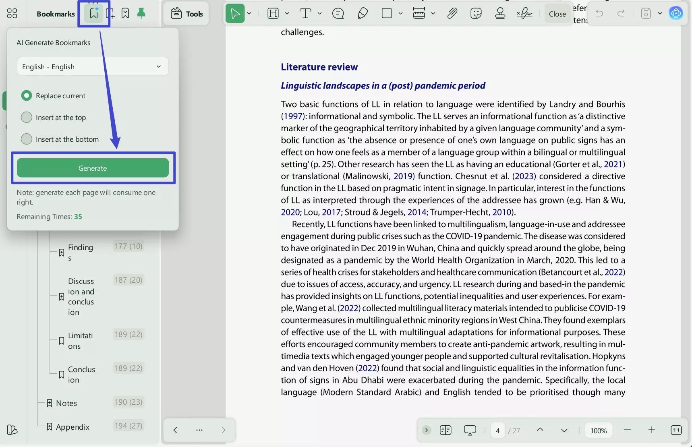Open the Sticker tool
The image size is (692, 447).
476,13
